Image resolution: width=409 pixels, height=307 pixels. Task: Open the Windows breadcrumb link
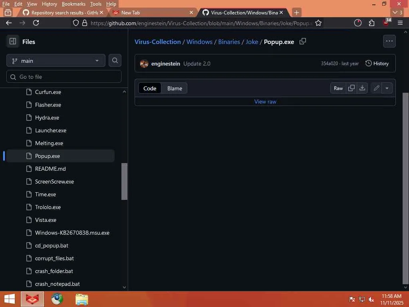coord(199,42)
